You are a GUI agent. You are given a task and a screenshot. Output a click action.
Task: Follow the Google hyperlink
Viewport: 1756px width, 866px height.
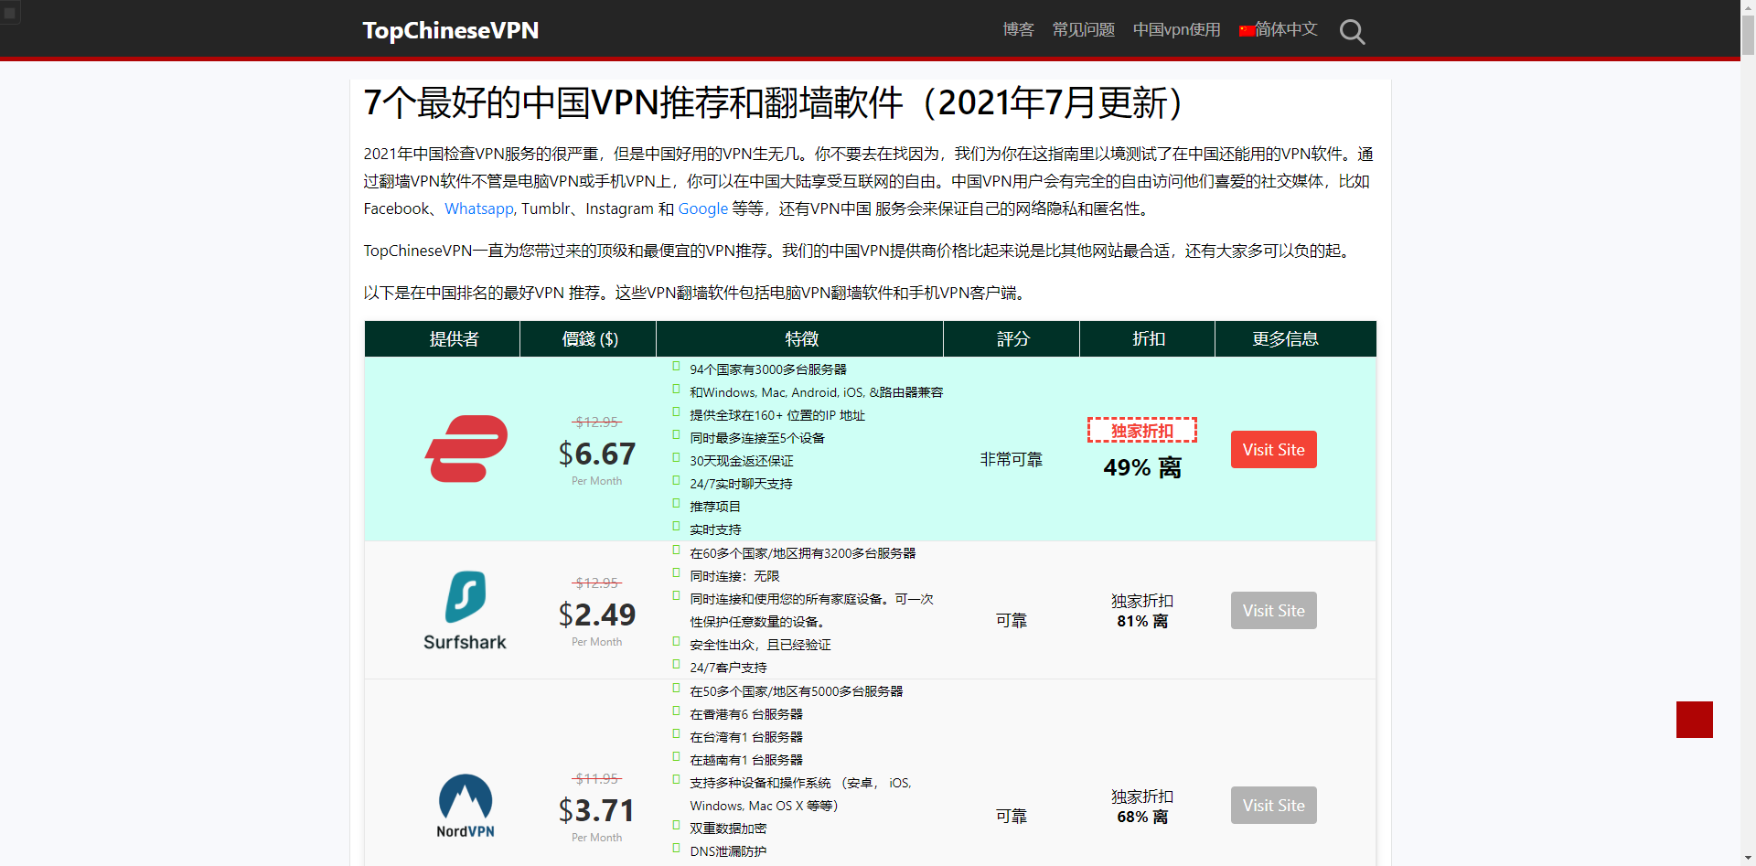pos(703,208)
